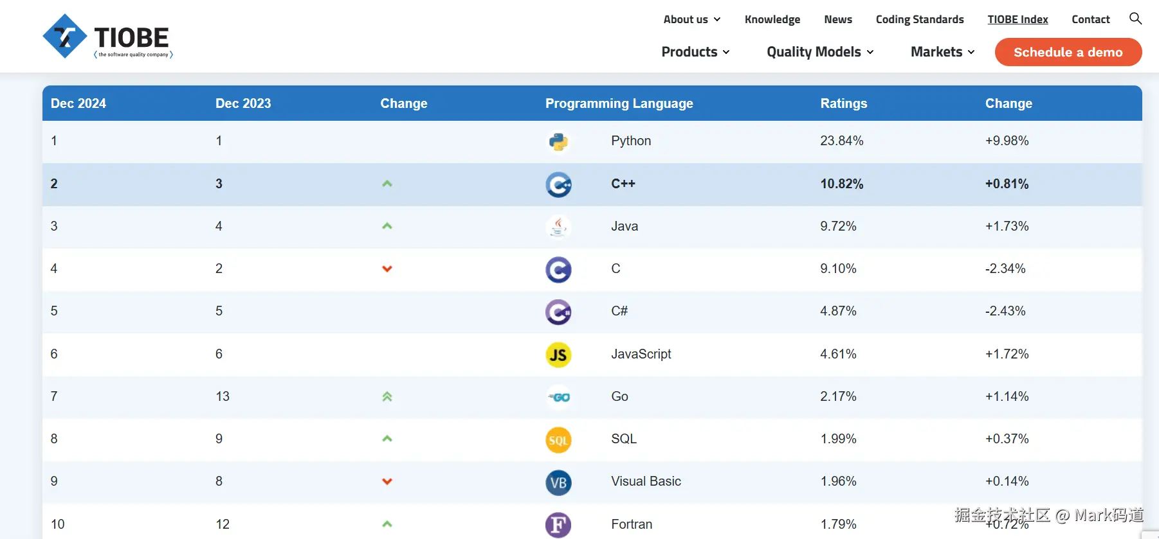Open the TIOBE Index link

1018,19
